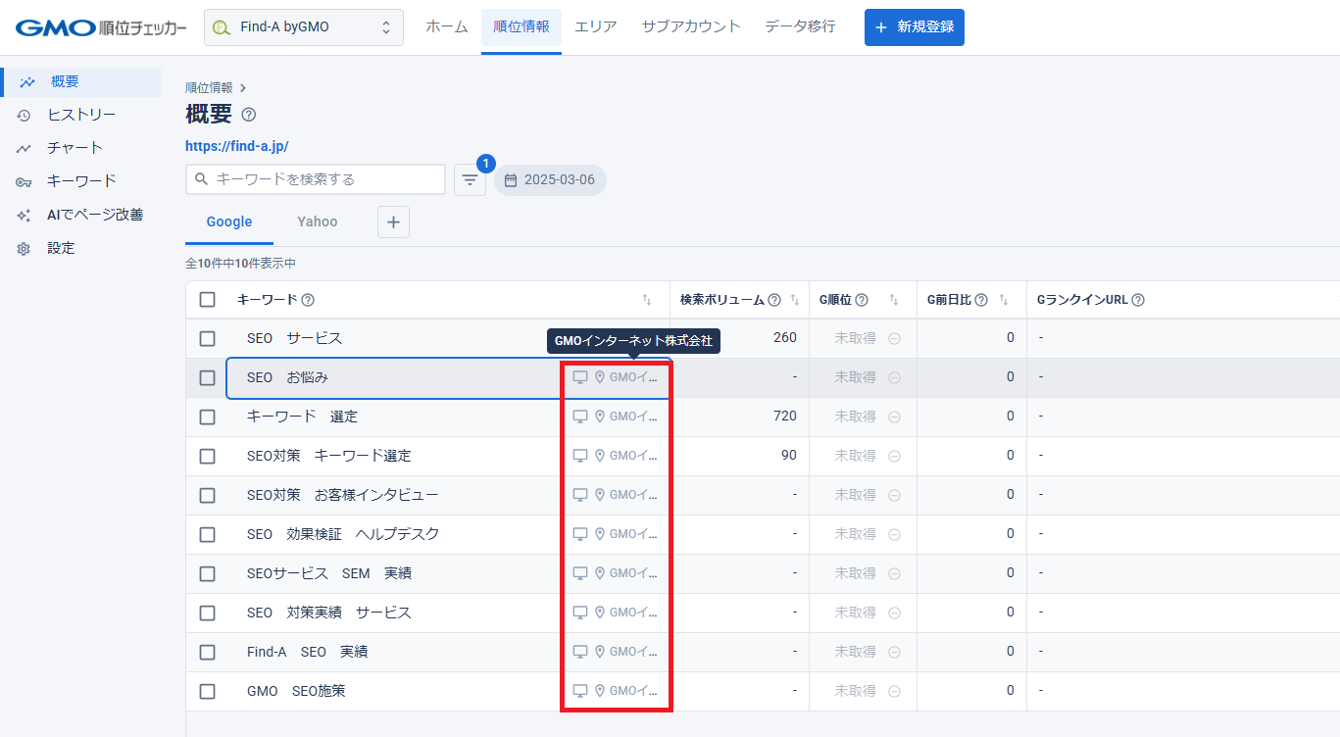Check the SEO サービス row checkbox

point(207,338)
